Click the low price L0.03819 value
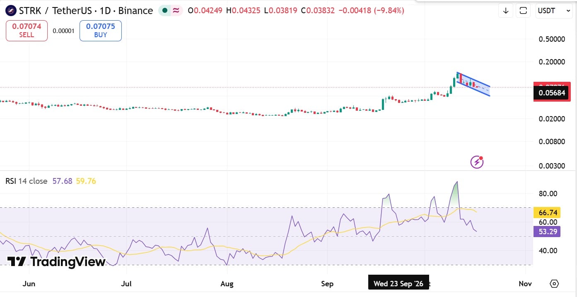This screenshot has height=297, width=577. coord(281,11)
